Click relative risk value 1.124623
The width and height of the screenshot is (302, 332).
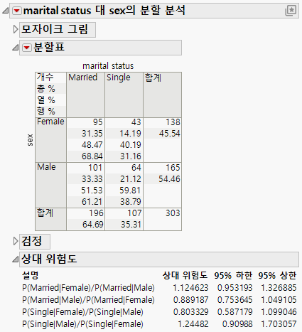pyautogui.click(x=190, y=288)
